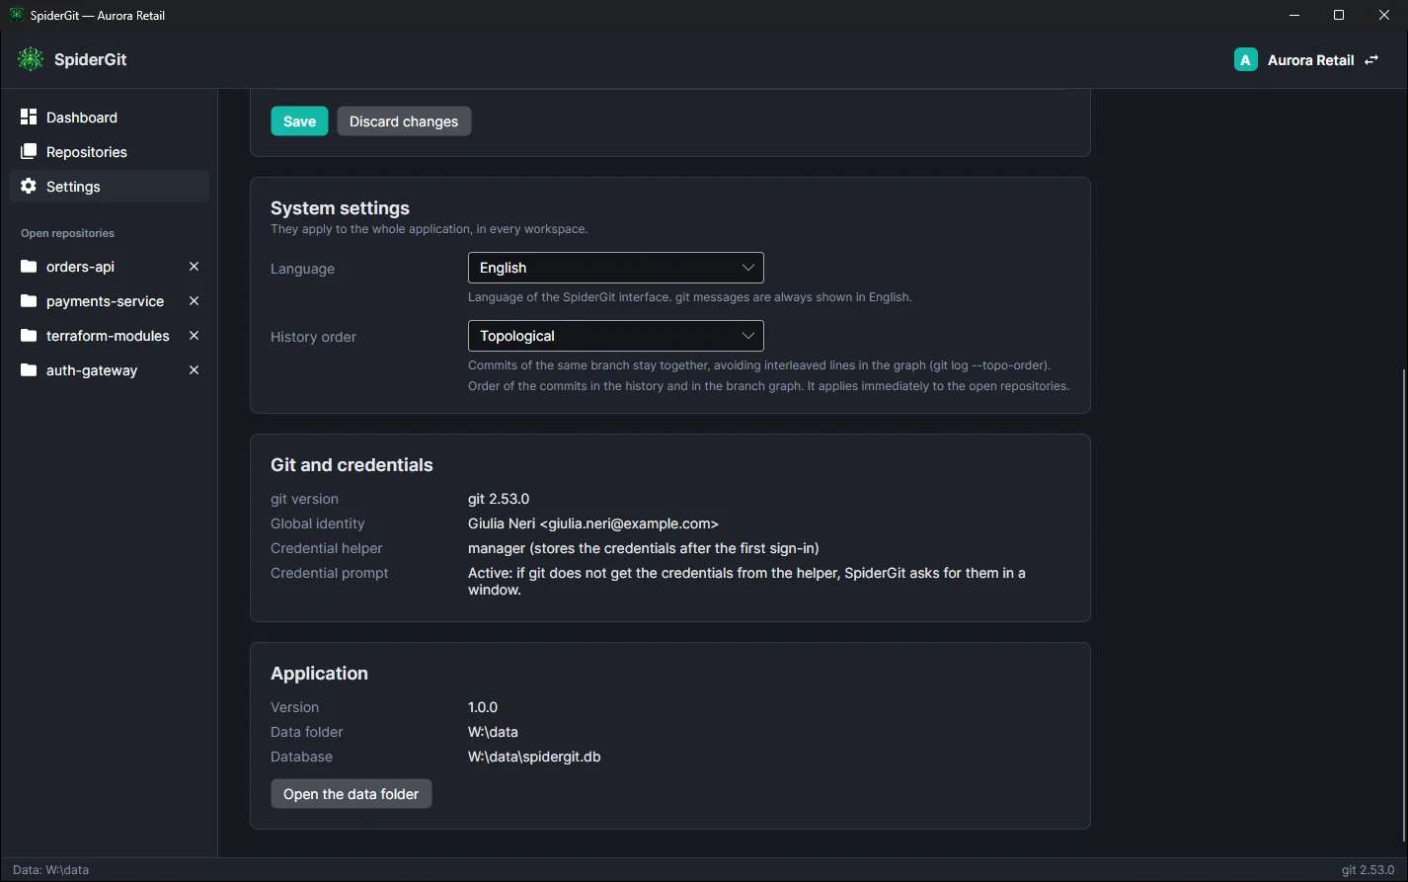The height and width of the screenshot is (882, 1408).
Task: Click the payments-service folder icon
Action: pos(29,301)
